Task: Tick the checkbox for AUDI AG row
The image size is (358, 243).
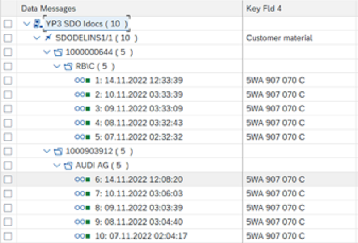Action: (x=8, y=165)
